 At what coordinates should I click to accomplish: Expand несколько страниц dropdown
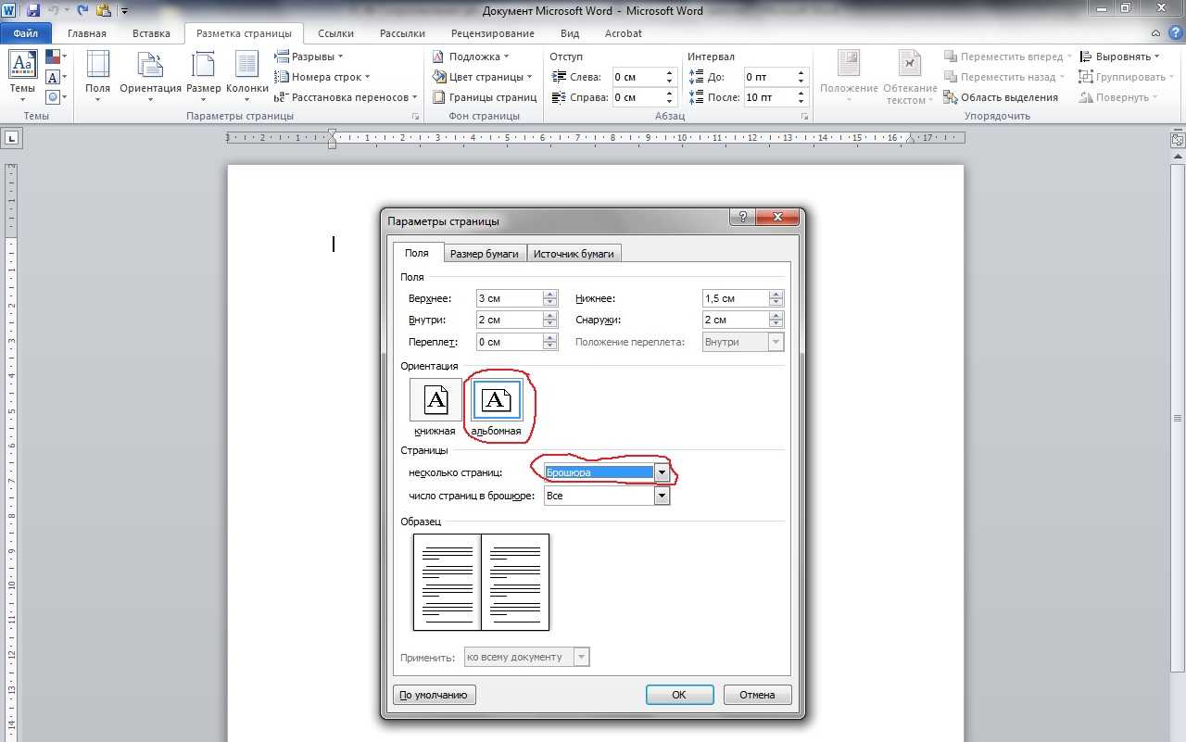pos(662,472)
